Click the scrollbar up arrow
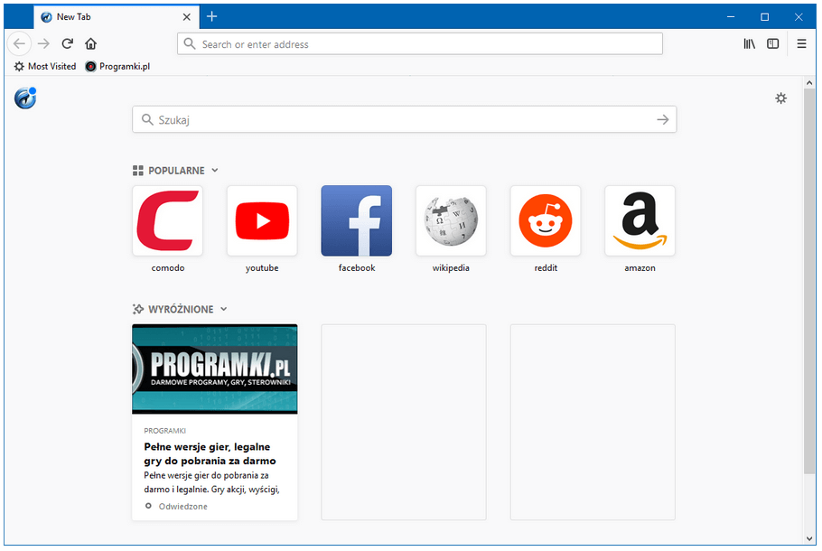The image size is (822, 551). tap(809, 83)
